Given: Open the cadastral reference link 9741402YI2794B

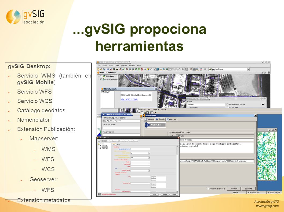Looking at the screenshot, I should (x=129, y=99).
